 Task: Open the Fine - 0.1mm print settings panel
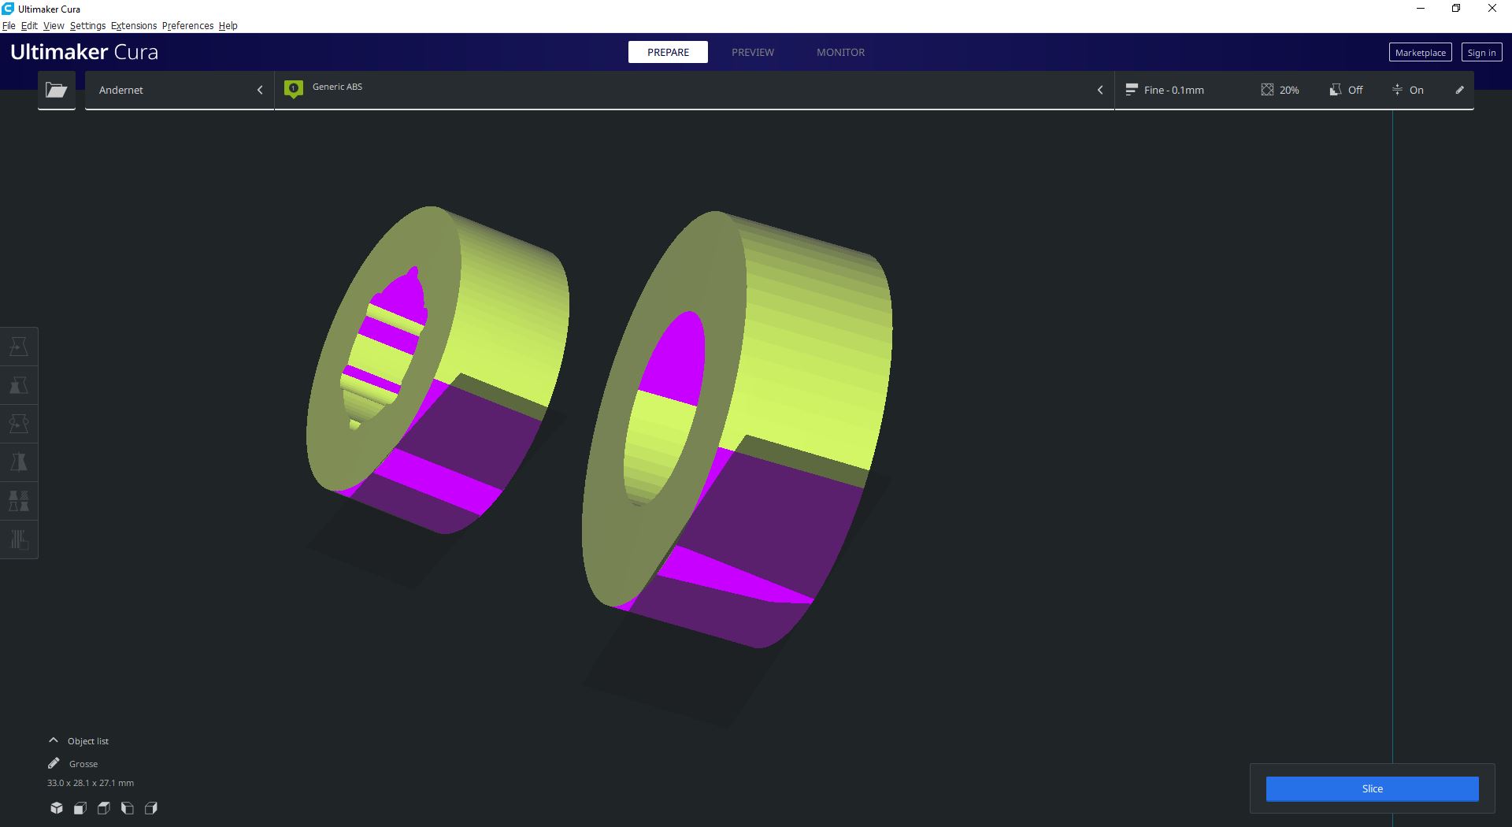pyautogui.click(x=1294, y=90)
